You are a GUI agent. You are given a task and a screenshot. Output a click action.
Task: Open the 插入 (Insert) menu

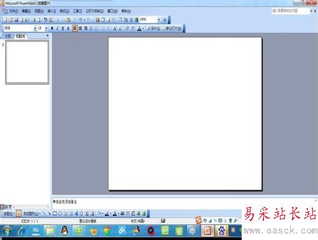(52, 11)
